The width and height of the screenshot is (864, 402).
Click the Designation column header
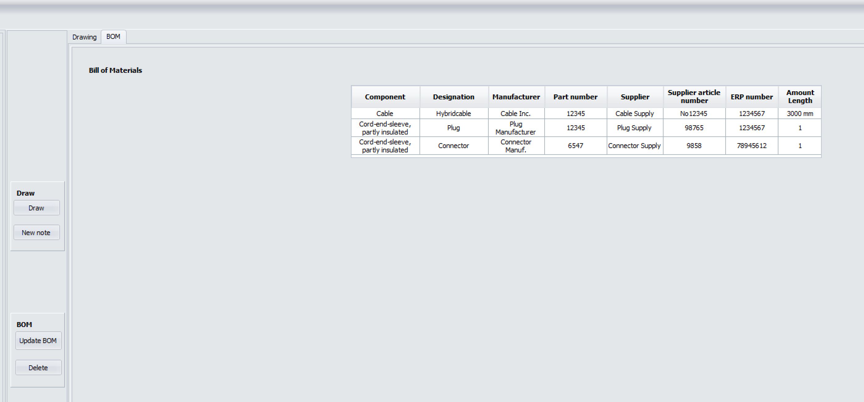point(453,97)
